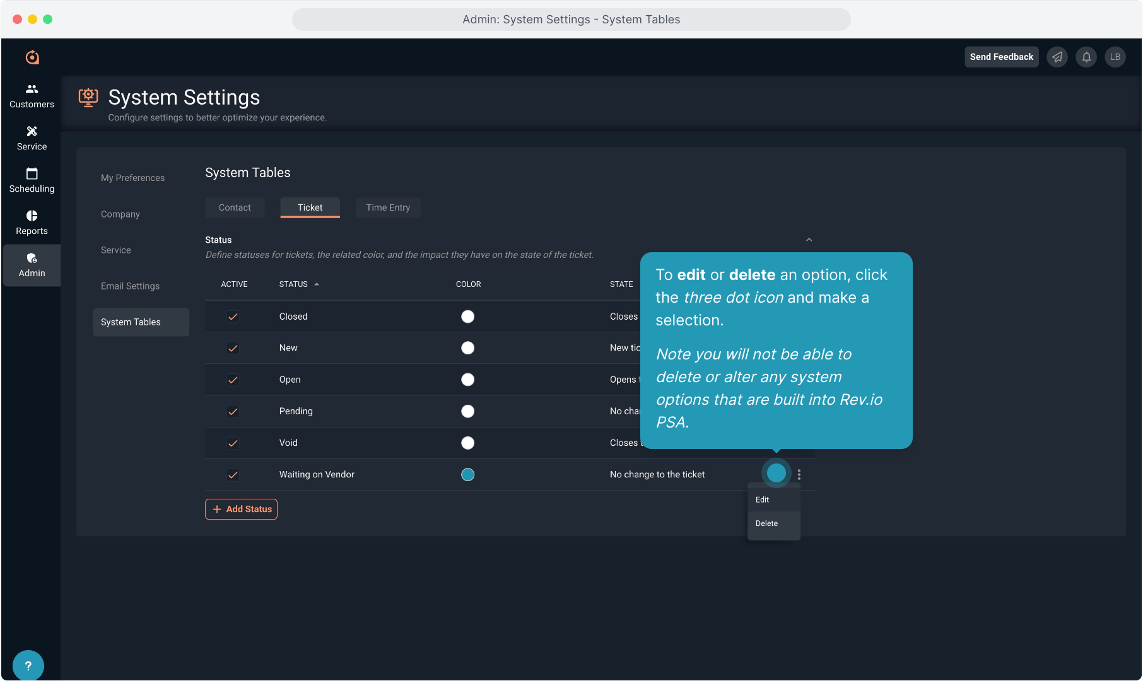Image resolution: width=1143 pixels, height=681 pixels.
Task: Click the Send Feedback button
Action: point(1001,57)
